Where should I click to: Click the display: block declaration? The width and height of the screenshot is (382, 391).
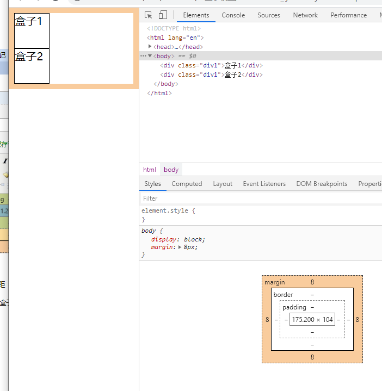[x=178, y=239]
